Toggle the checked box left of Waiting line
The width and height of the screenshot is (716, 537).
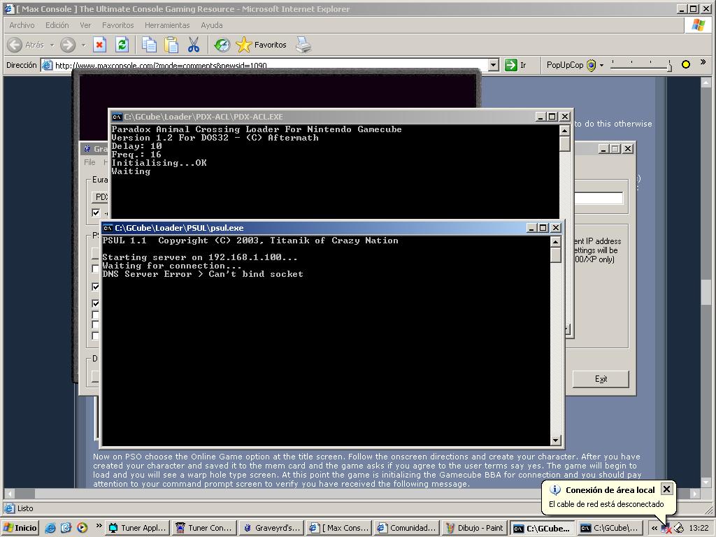tap(96, 287)
